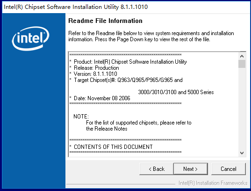Viewport: 251px width, 191px height.
Task: Click the Date November 08 2006 line
Action: click(102, 98)
